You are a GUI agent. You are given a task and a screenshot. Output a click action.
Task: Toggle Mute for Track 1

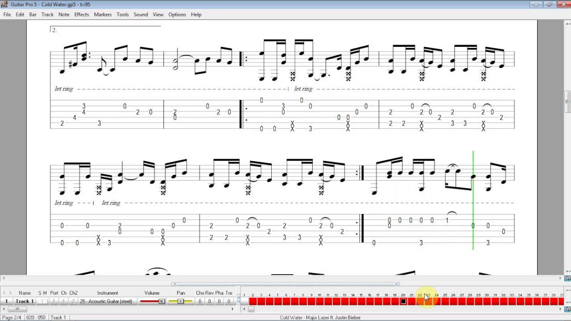coord(45,301)
